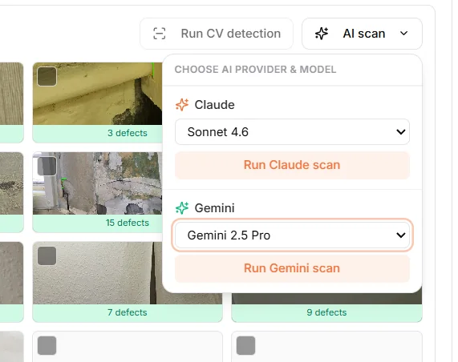This screenshot has width=458, height=362.
Task: Click the sparkle icon in AI scan button
Action: tap(322, 34)
